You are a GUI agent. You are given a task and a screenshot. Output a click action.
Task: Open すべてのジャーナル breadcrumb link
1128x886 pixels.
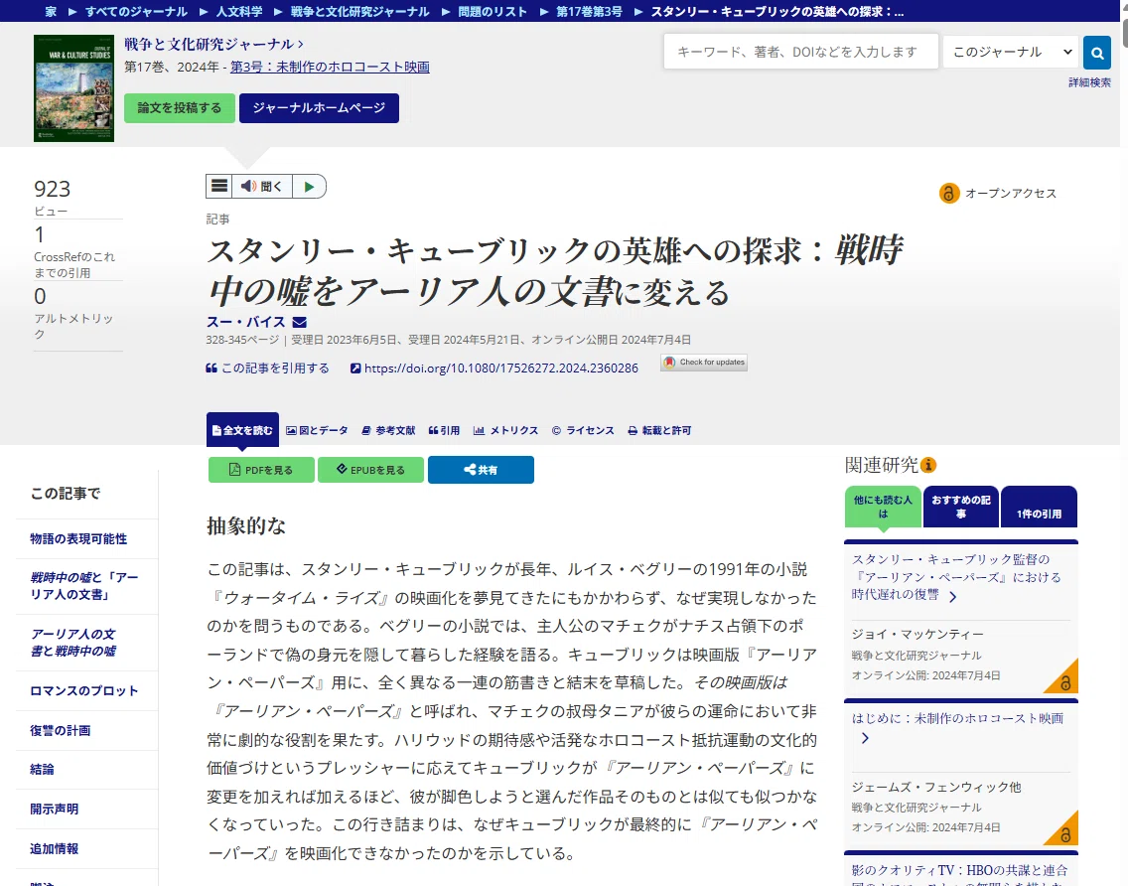[x=136, y=12]
